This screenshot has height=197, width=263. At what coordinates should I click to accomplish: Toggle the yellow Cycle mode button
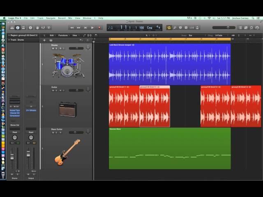click(169, 27)
